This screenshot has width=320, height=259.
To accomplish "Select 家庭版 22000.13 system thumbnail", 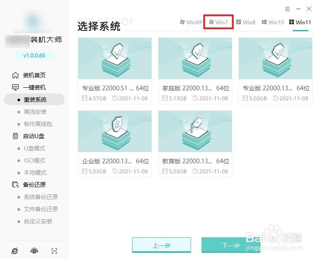I will coord(195,58).
